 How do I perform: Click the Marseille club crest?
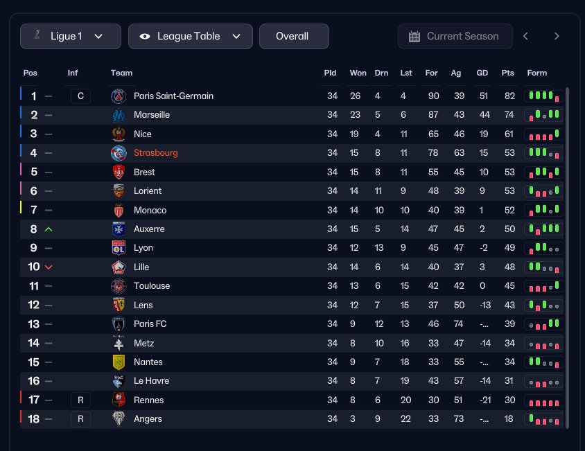pyautogui.click(x=119, y=115)
